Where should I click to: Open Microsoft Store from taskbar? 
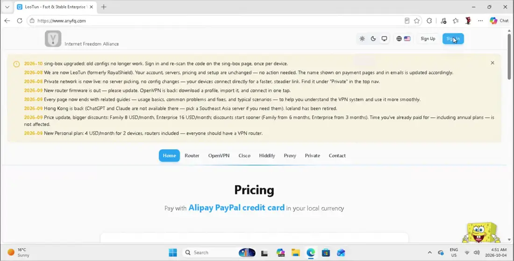326,253
